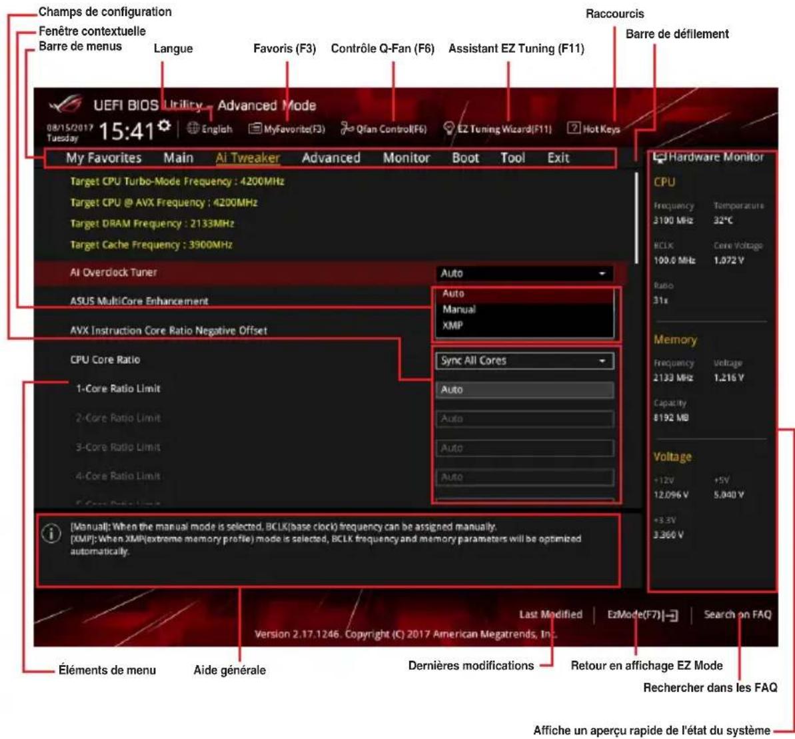Viewport: 795px width, 739px height.
Task: Click the 3-Core Ratio Limit Auto field
Action: (x=524, y=448)
